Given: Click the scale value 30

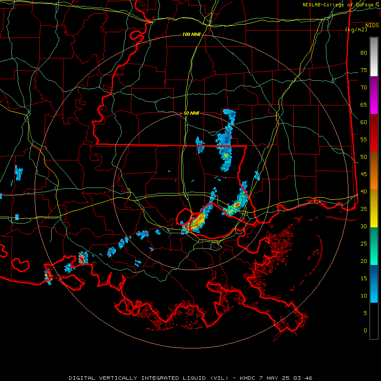Looking at the screenshot, I should [x=364, y=226].
